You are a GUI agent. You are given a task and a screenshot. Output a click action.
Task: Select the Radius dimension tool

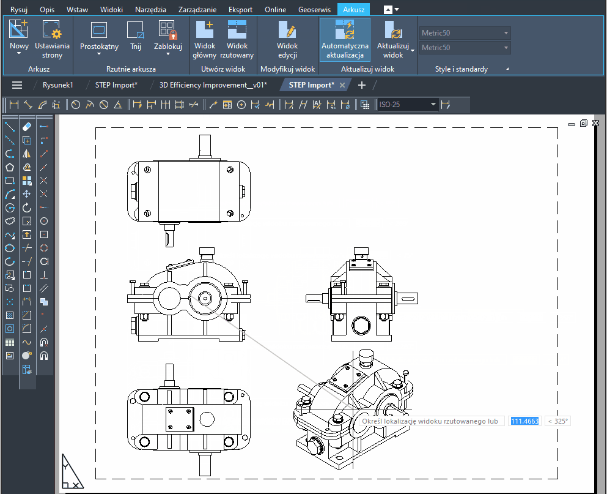coord(76,105)
